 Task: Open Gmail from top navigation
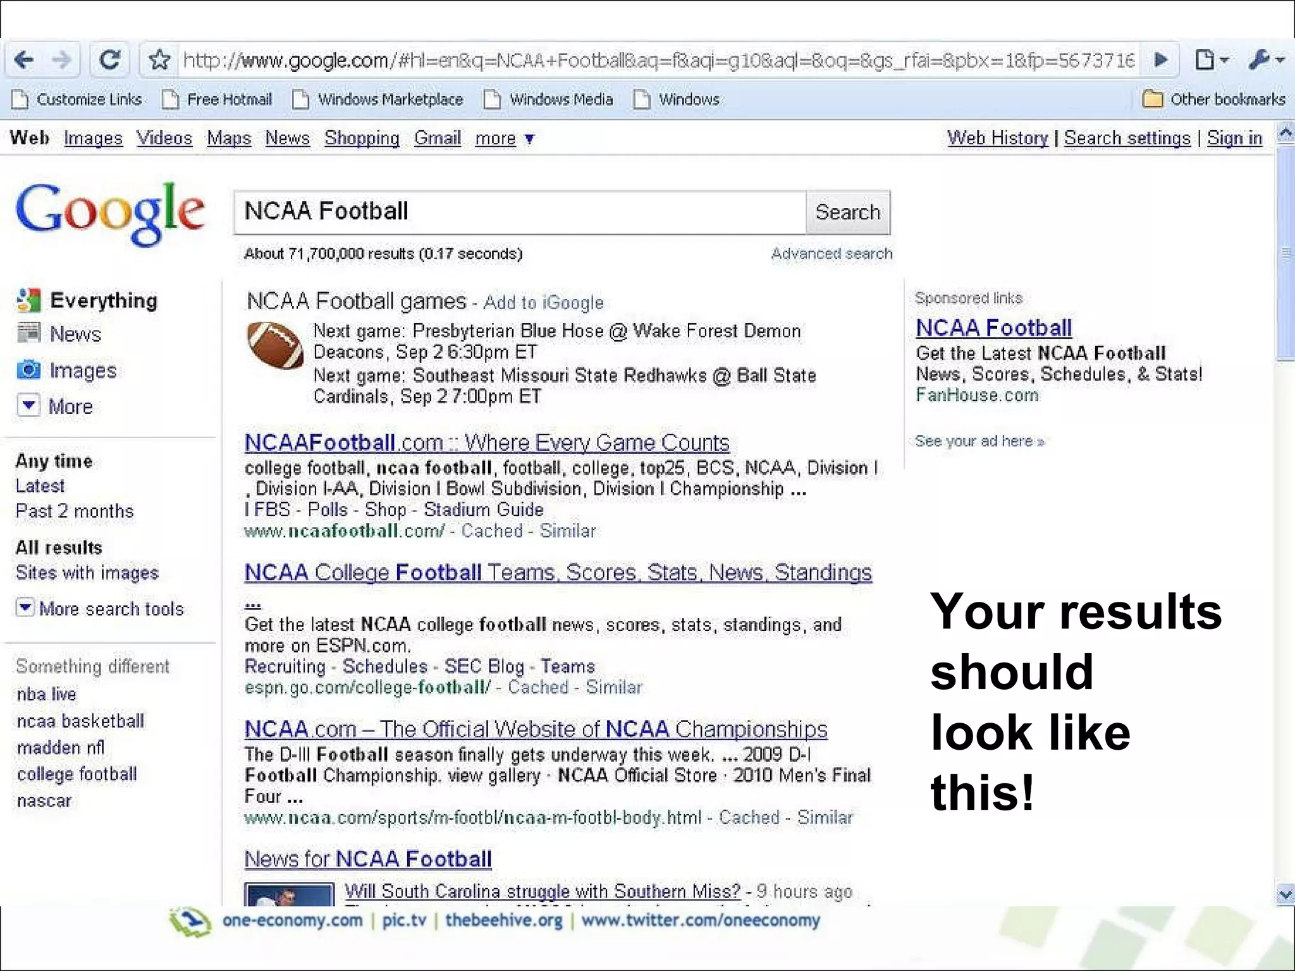coord(438,138)
